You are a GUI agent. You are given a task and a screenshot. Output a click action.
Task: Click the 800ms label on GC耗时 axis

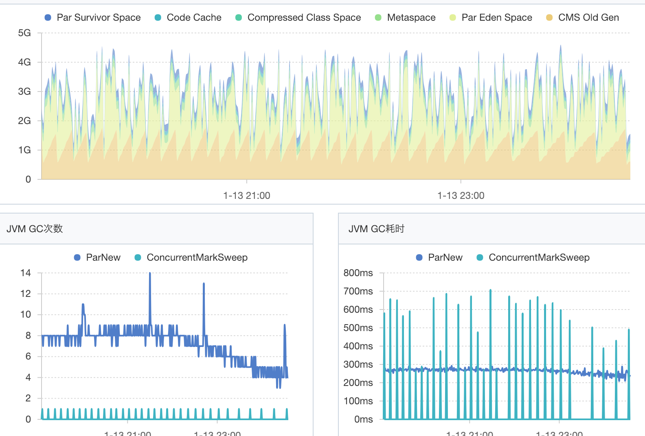coord(358,273)
